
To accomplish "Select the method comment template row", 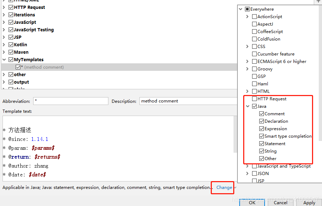I will (x=119, y=67).
